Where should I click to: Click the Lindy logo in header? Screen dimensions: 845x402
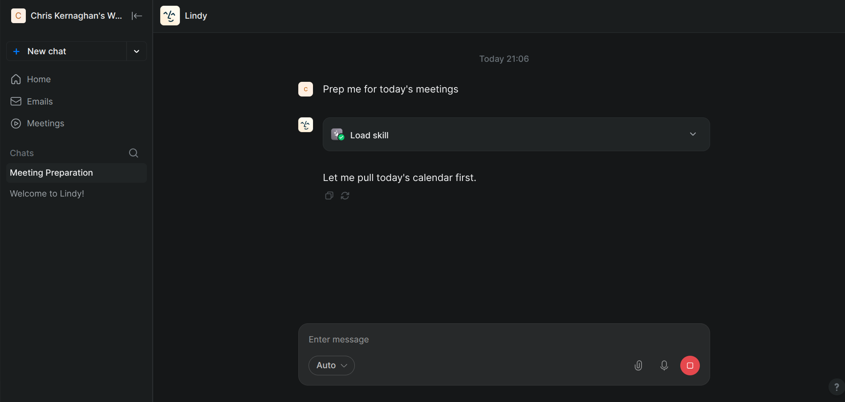[170, 16]
